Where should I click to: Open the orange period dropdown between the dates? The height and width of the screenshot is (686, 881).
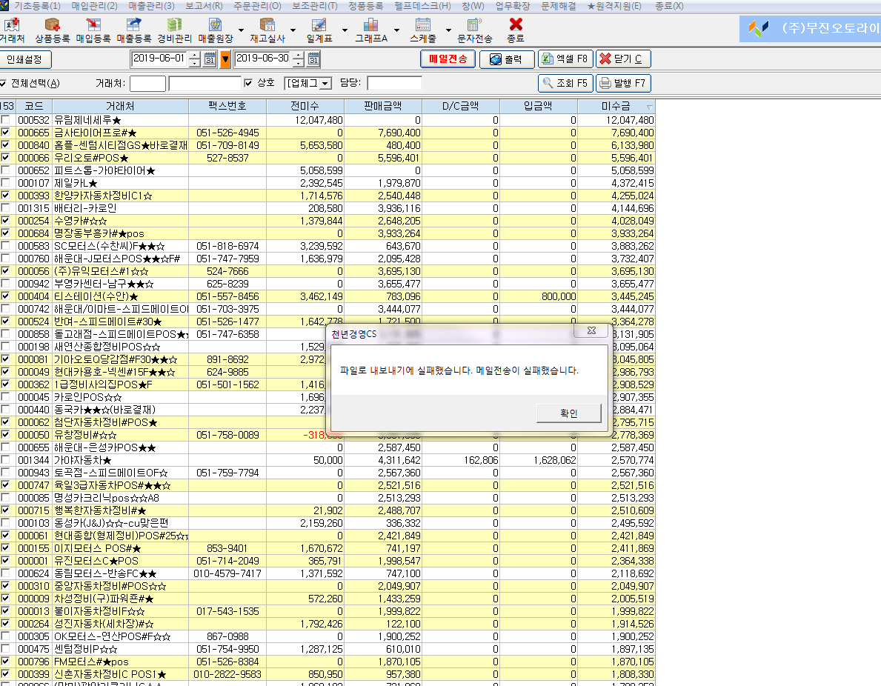tap(225, 59)
